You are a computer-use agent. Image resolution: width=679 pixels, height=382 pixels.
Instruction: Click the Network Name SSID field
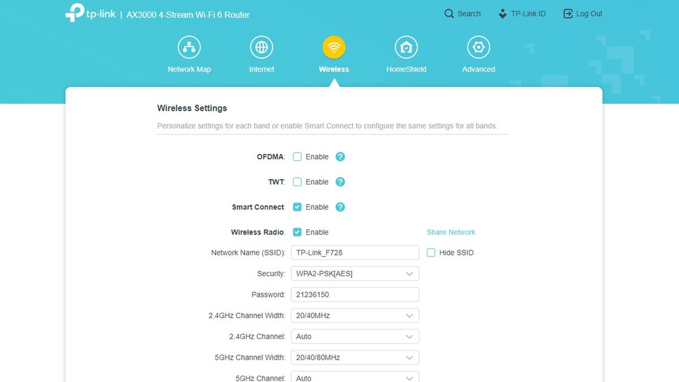pyautogui.click(x=355, y=253)
